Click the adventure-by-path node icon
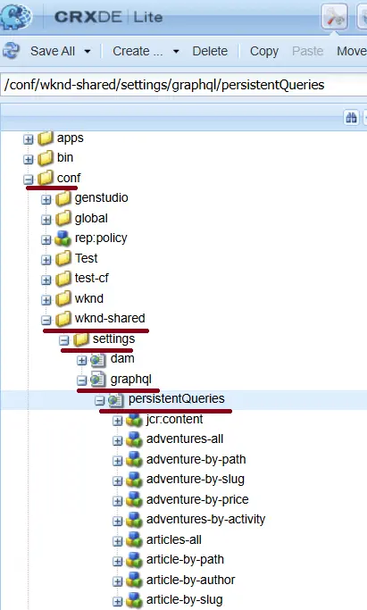367x610 pixels. pyautogui.click(x=135, y=460)
